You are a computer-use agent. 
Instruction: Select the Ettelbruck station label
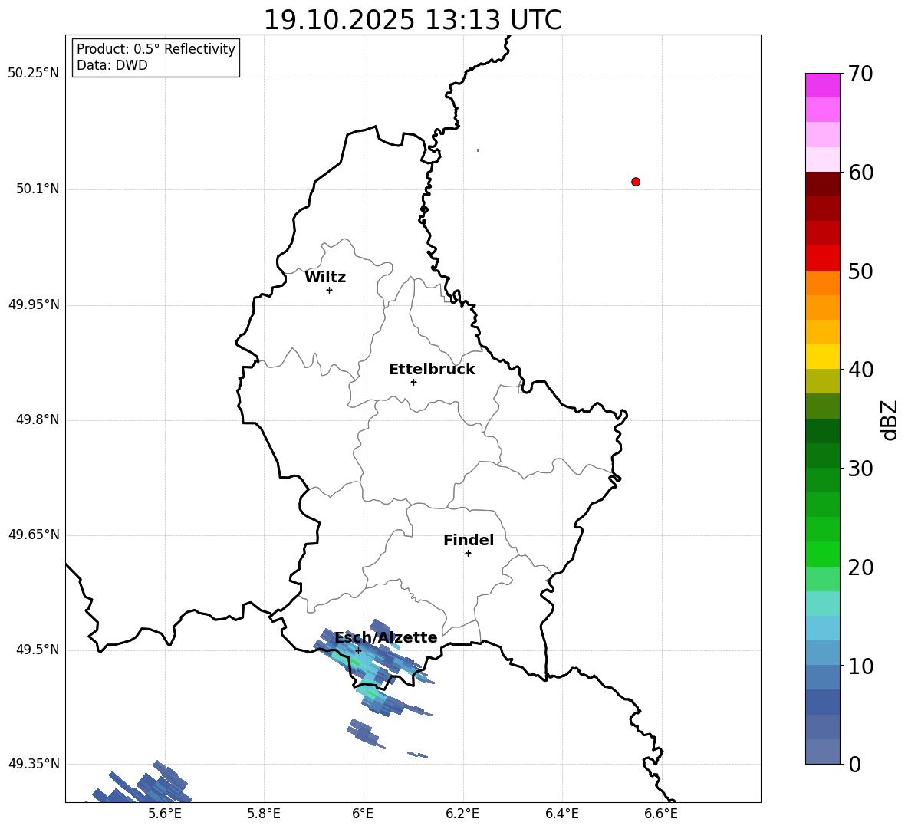tap(432, 370)
